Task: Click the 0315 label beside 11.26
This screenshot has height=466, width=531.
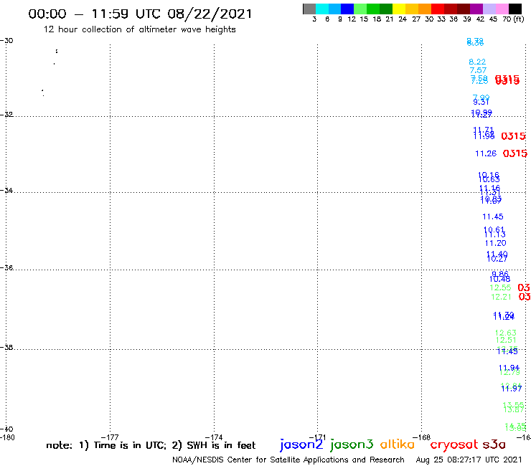Action: point(515,153)
